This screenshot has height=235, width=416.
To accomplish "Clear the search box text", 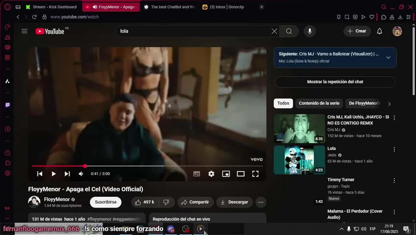I will (274, 31).
